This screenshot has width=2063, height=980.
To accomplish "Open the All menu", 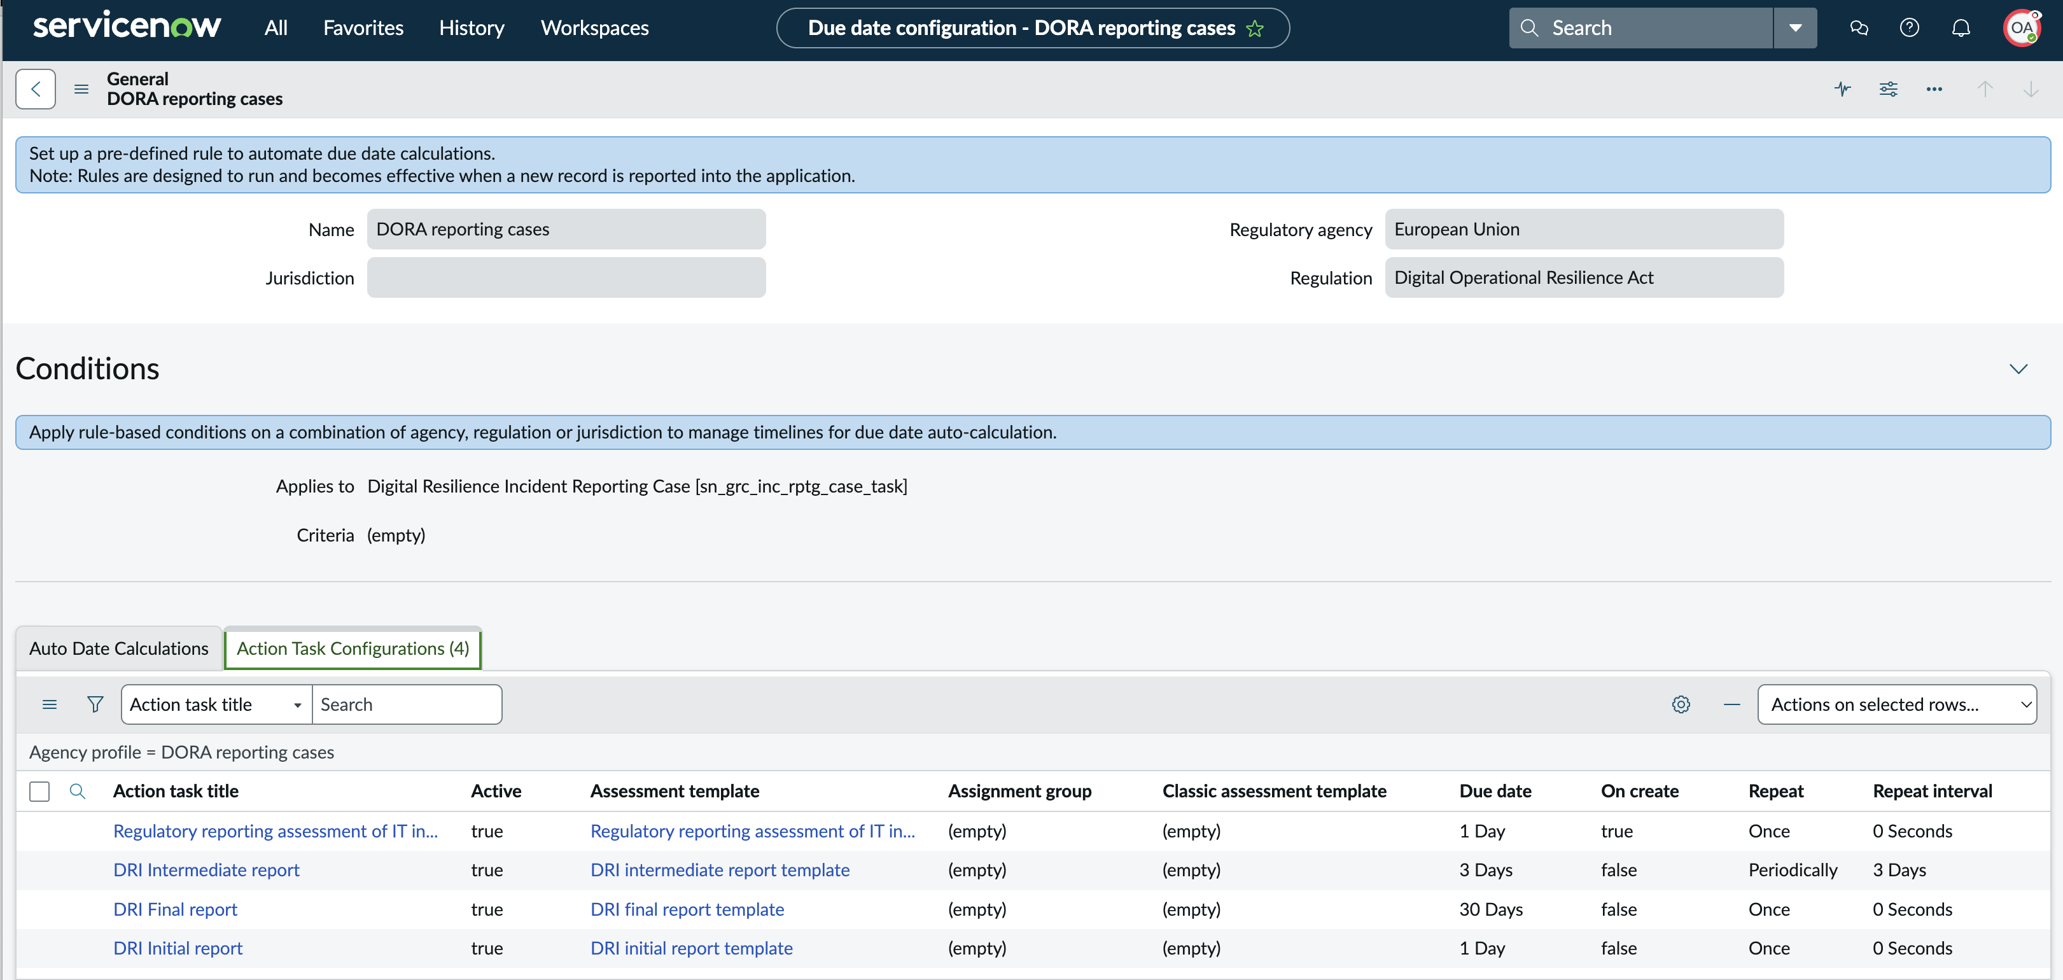I will 276,28.
